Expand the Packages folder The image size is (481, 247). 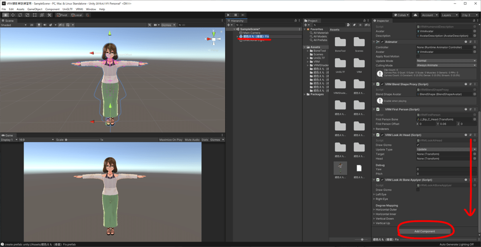click(305, 94)
